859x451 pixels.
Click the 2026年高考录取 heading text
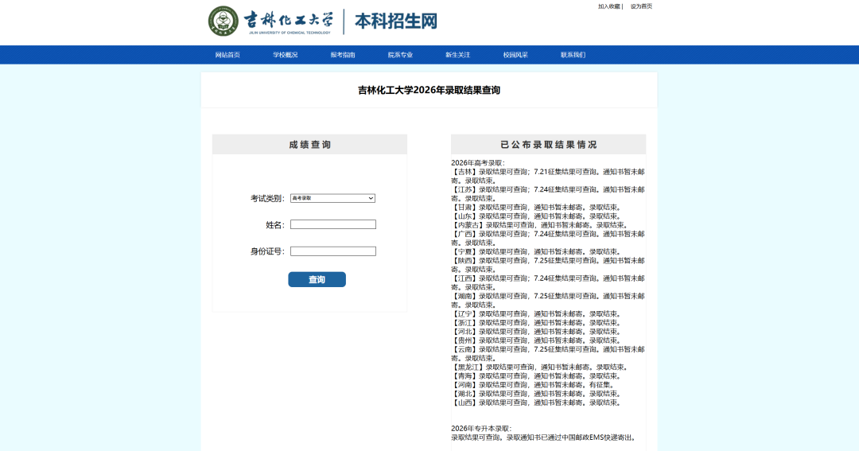pyautogui.click(x=478, y=163)
